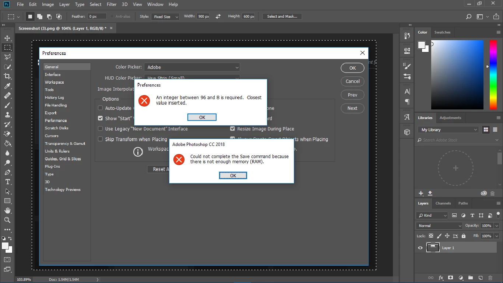Select the Path Selection tool
The height and width of the screenshot is (283, 503).
tap(7, 191)
